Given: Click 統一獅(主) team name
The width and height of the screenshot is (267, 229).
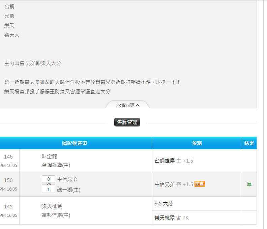Looking at the screenshot, I should point(69,190).
